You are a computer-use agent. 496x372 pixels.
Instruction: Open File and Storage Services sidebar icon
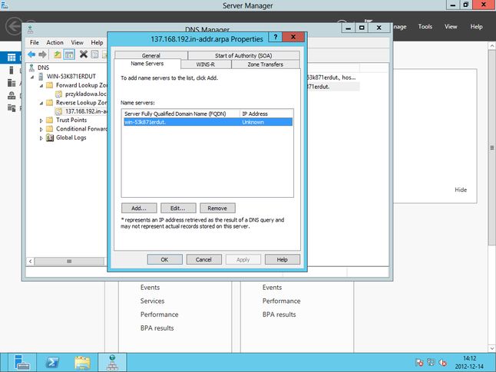click(x=12, y=108)
